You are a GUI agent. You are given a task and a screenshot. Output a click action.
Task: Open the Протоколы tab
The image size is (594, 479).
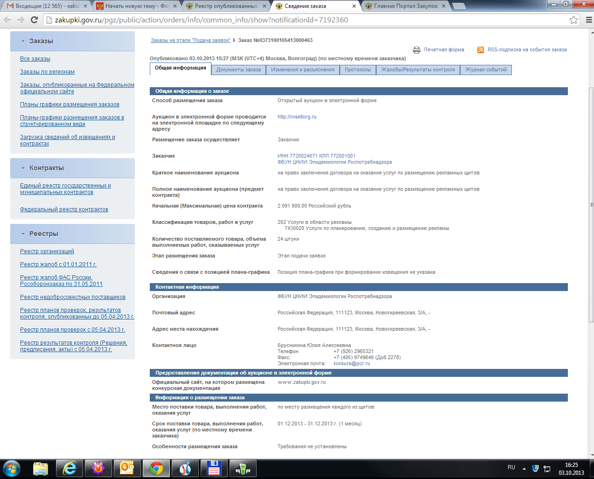click(x=357, y=69)
